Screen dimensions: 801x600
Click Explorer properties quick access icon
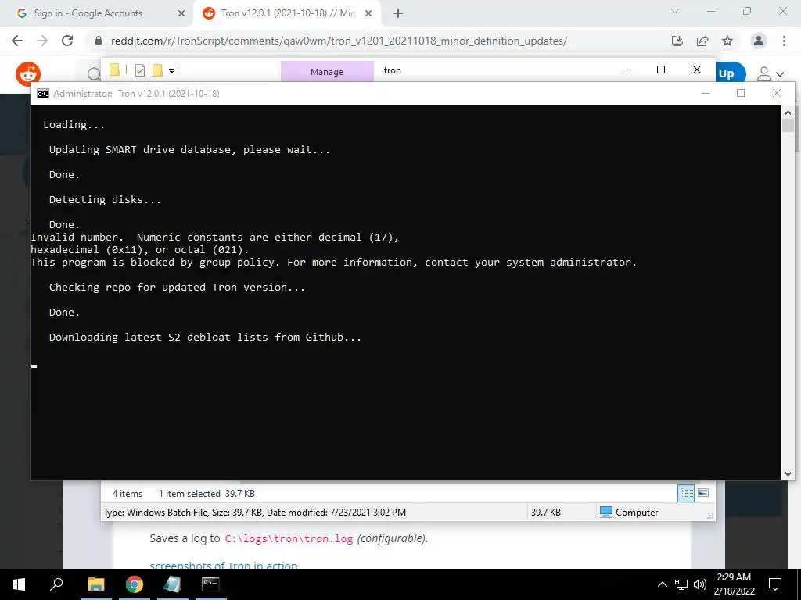click(x=139, y=70)
